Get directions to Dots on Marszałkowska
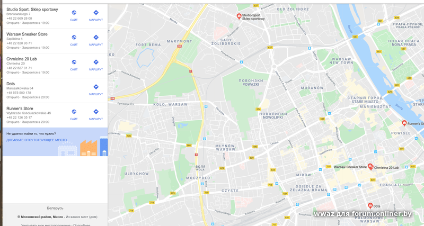This screenshot has width=424, height=226. (96, 90)
